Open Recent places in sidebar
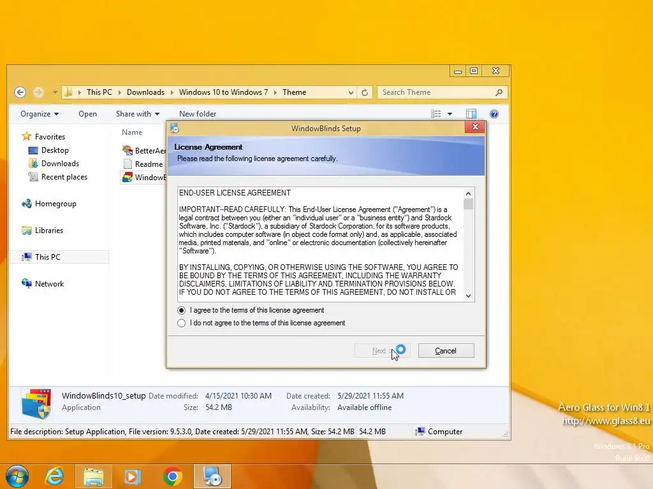653x489 pixels. pyautogui.click(x=57, y=177)
